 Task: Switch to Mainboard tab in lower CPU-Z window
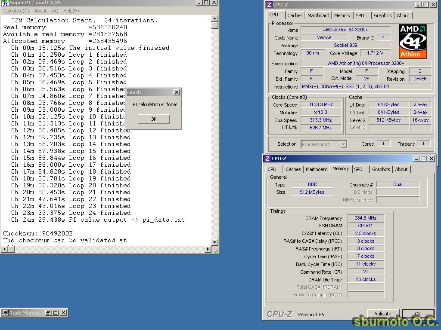click(317, 169)
